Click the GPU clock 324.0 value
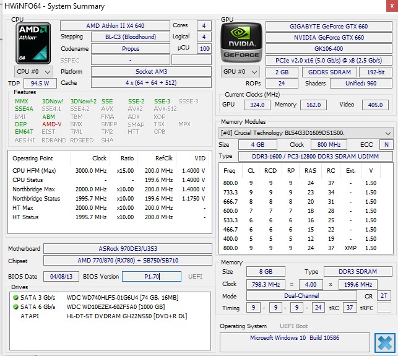The height and width of the screenshot is (356, 398). (257, 105)
